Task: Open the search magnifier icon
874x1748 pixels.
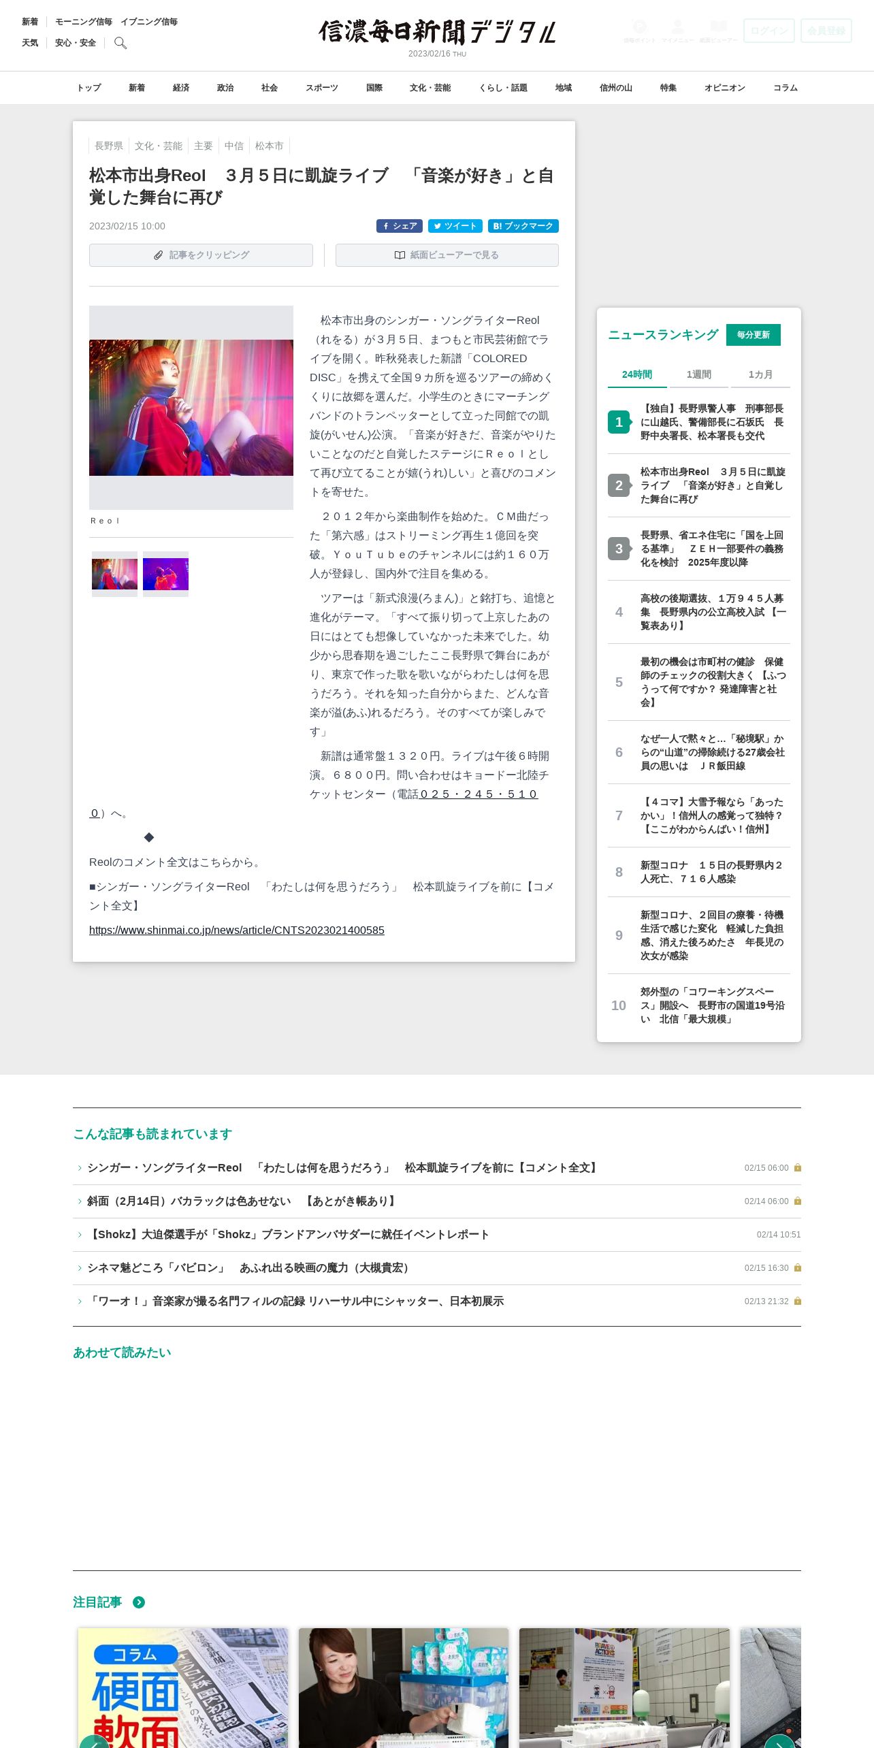Action: click(120, 43)
